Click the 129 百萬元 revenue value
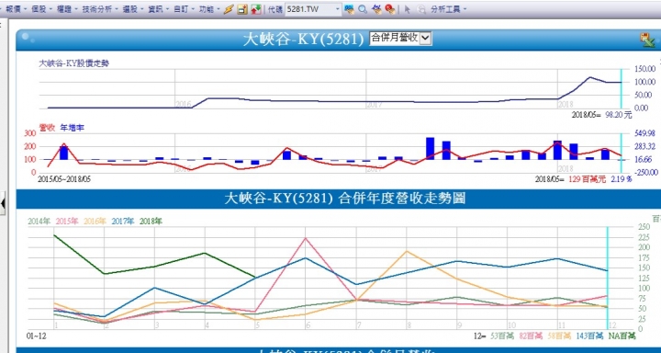Viewport: 661px width, 353px height. click(588, 179)
